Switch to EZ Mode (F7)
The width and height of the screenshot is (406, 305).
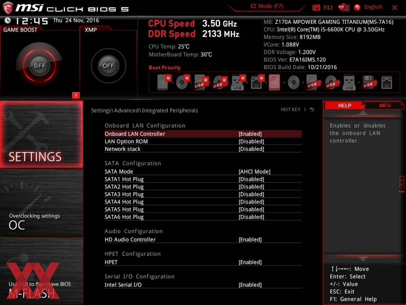coord(267,6)
